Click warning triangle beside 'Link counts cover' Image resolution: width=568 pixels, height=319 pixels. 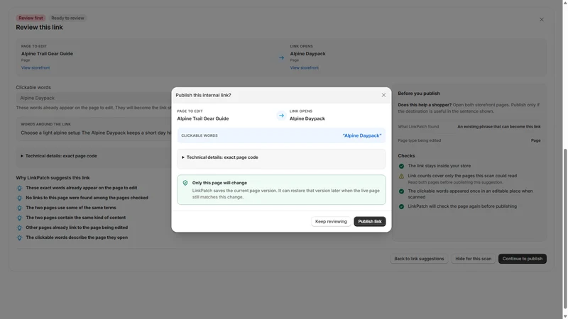[401, 176]
